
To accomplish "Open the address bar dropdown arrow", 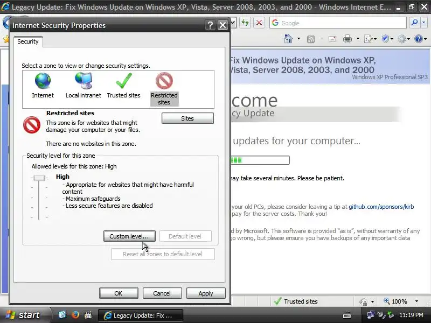I will tap(233, 23).
